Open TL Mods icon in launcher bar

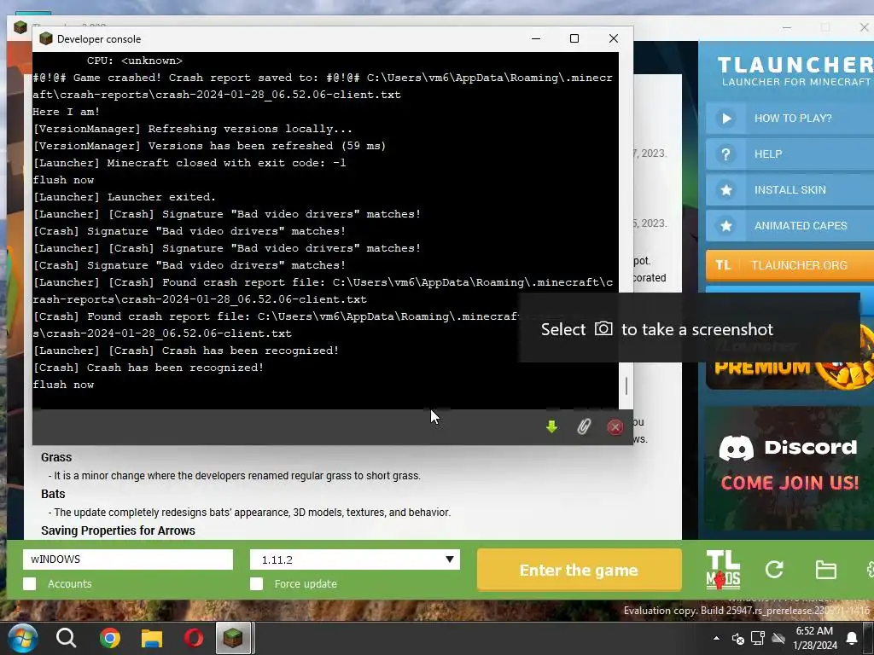coord(723,570)
